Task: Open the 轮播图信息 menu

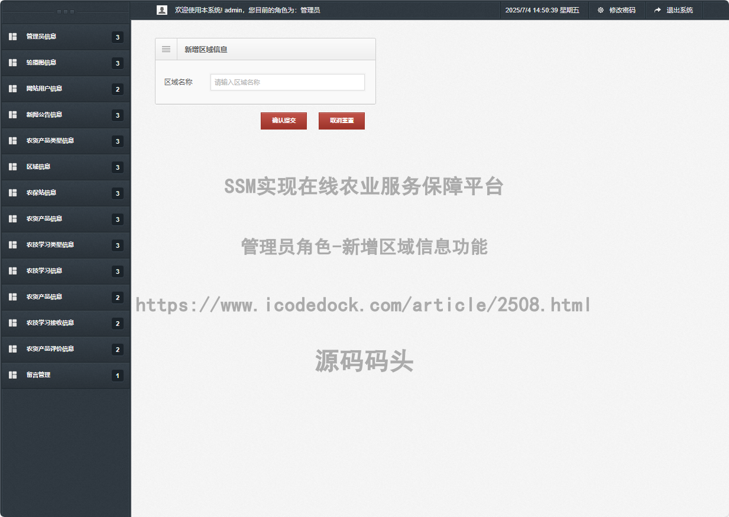Action: 65,63
